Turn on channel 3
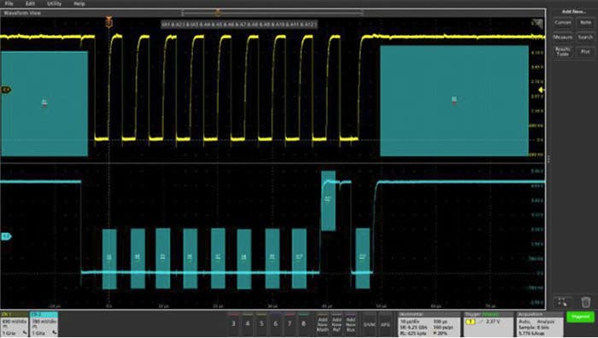This screenshot has width=598, height=338. click(233, 323)
